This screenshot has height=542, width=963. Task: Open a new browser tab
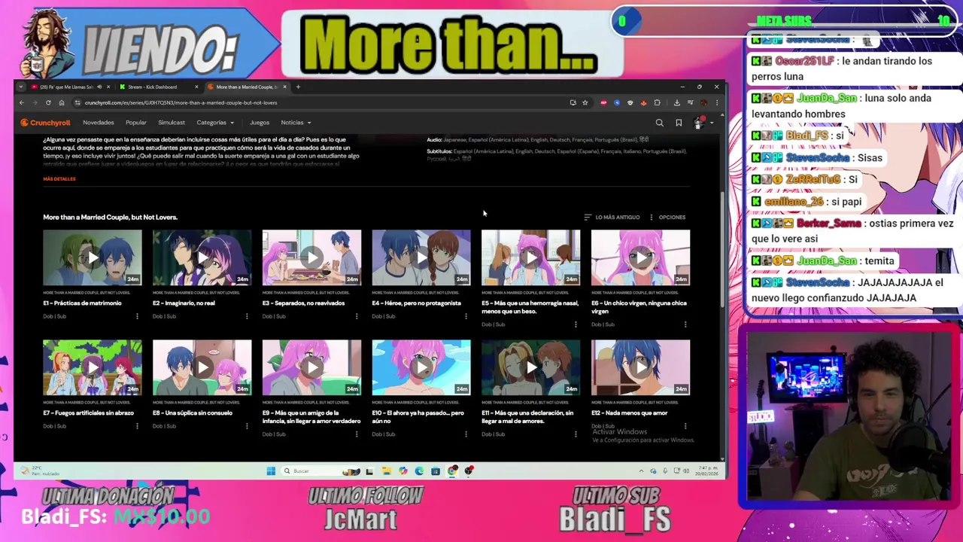298,87
